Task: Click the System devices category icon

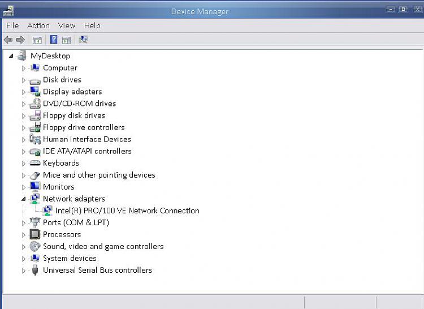Action: [x=35, y=258]
